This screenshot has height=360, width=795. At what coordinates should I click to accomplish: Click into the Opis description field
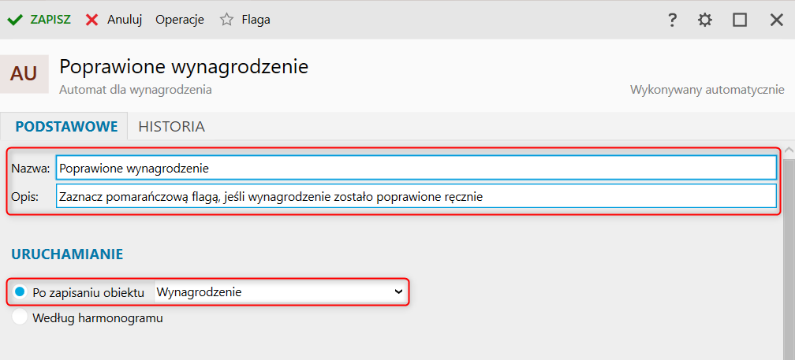coord(416,196)
